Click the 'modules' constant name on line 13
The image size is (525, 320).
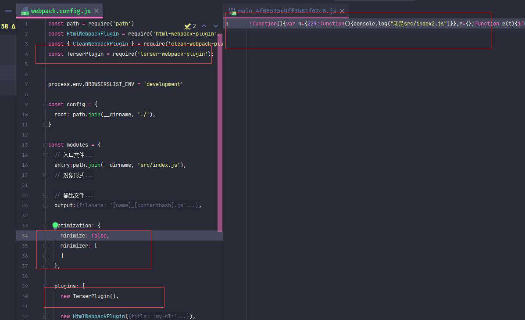(x=77, y=145)
